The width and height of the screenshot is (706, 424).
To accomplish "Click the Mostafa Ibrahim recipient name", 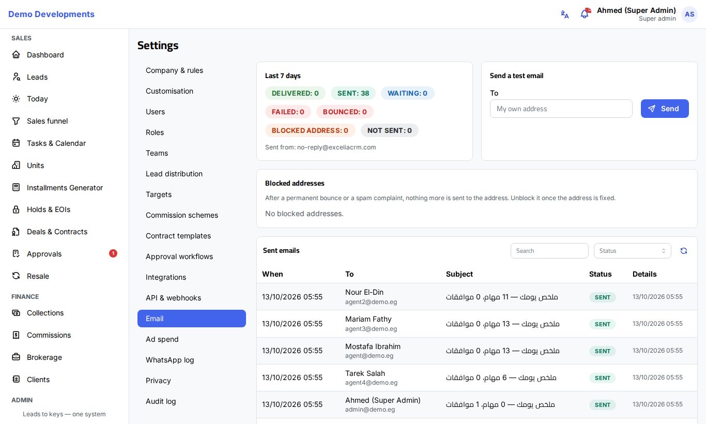I will [x=373, y=346].
